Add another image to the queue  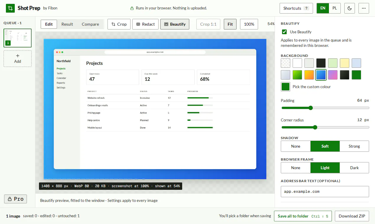tap(18, 59)
